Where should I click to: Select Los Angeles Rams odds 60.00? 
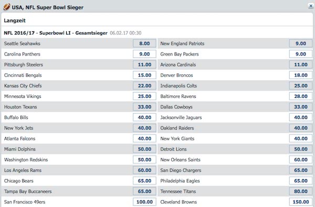[x=144, y=170]
